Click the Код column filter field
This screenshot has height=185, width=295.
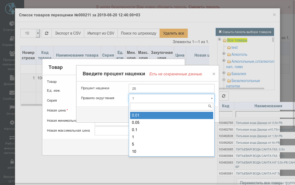[226, 114]
